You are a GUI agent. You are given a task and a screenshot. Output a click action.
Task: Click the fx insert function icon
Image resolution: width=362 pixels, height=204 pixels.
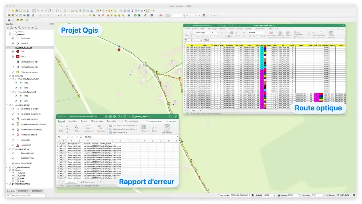point(81,137)
